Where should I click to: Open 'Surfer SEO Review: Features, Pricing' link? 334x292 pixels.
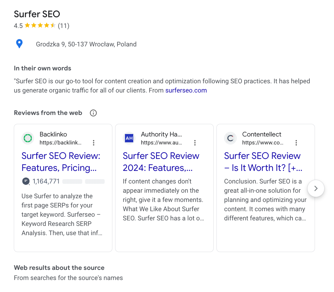61,162
